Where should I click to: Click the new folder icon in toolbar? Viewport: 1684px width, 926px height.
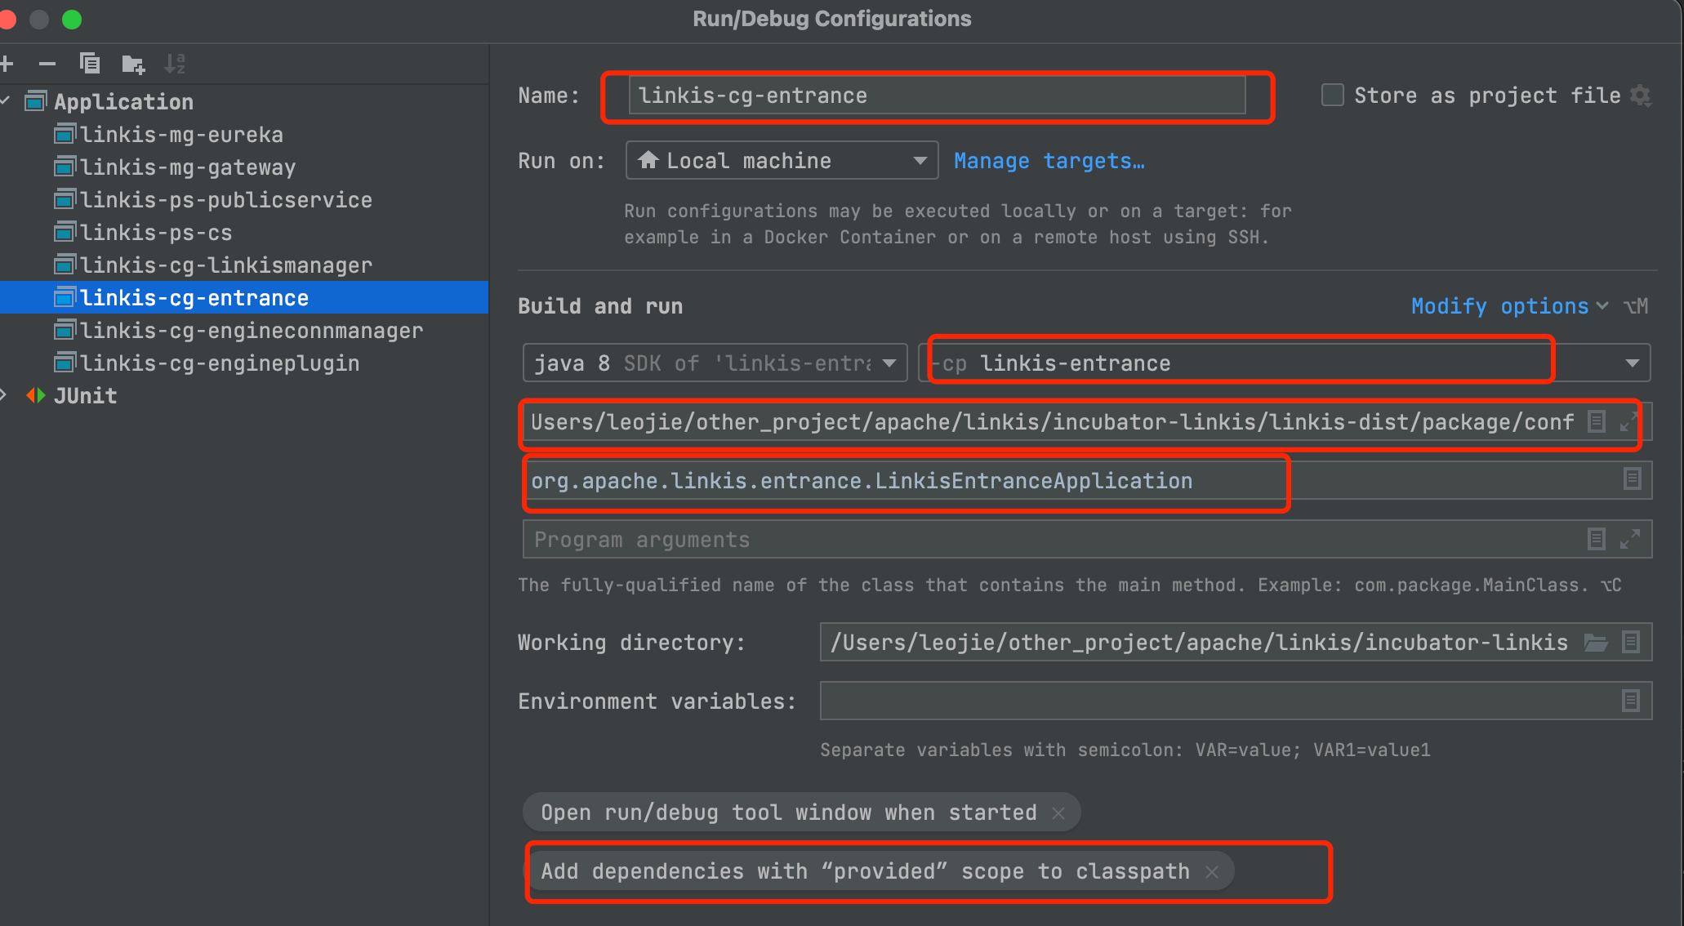click(132, 64)
